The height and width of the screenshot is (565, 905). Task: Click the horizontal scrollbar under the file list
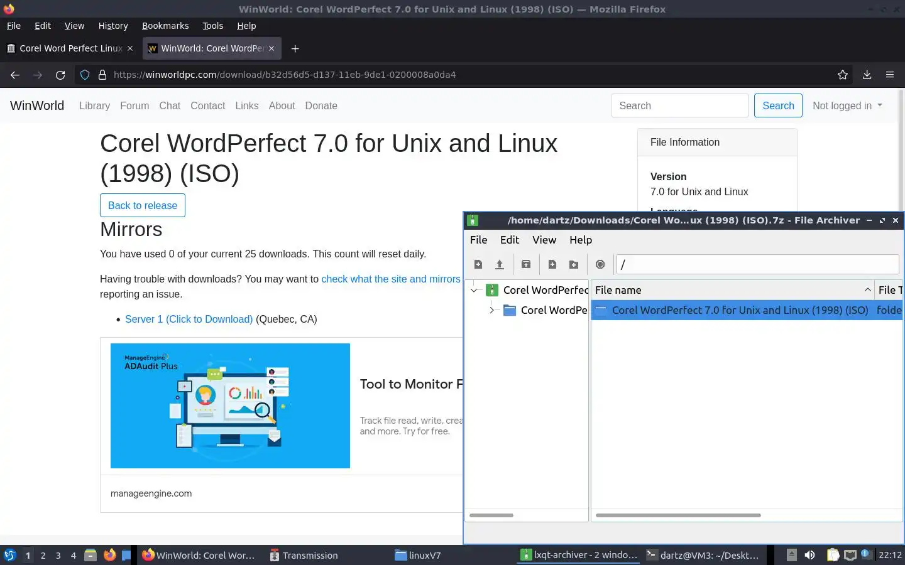(x=678, y=515)
